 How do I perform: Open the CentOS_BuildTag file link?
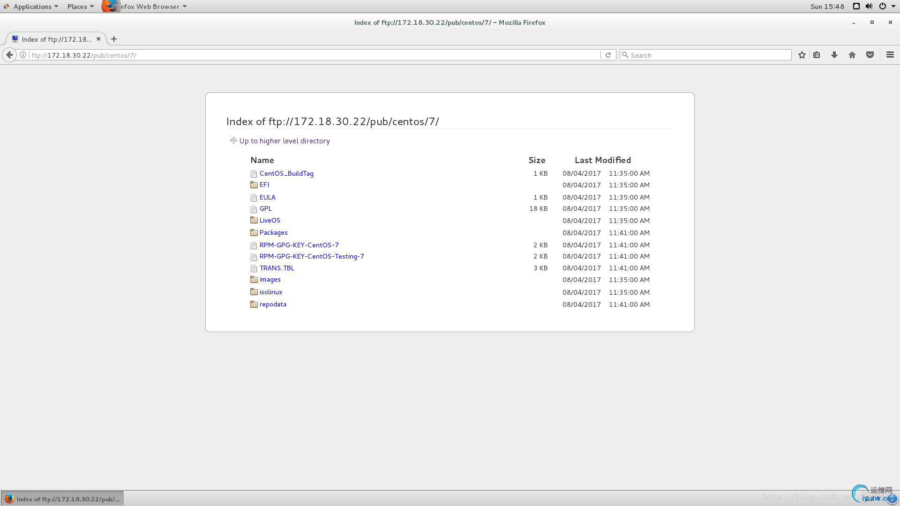286,173
